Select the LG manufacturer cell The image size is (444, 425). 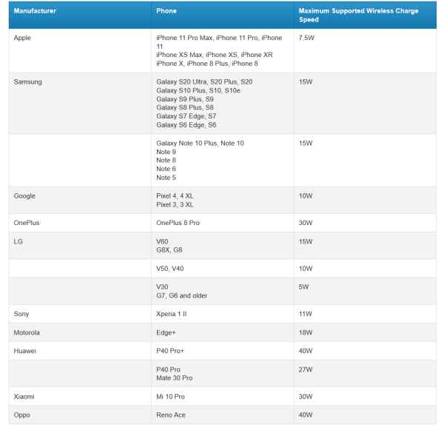coord(80,245)
